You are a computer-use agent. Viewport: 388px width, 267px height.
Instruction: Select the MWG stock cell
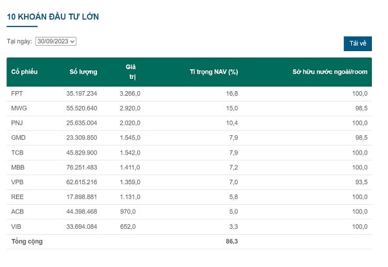[x=19, y=108]
